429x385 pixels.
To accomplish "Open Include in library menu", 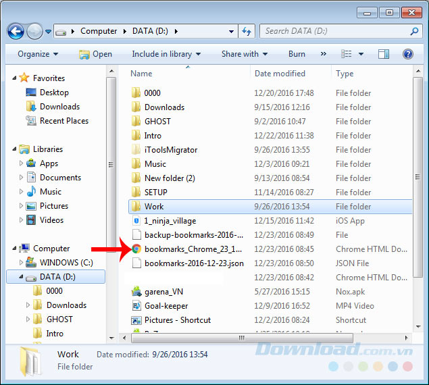I will click(166, 54).
